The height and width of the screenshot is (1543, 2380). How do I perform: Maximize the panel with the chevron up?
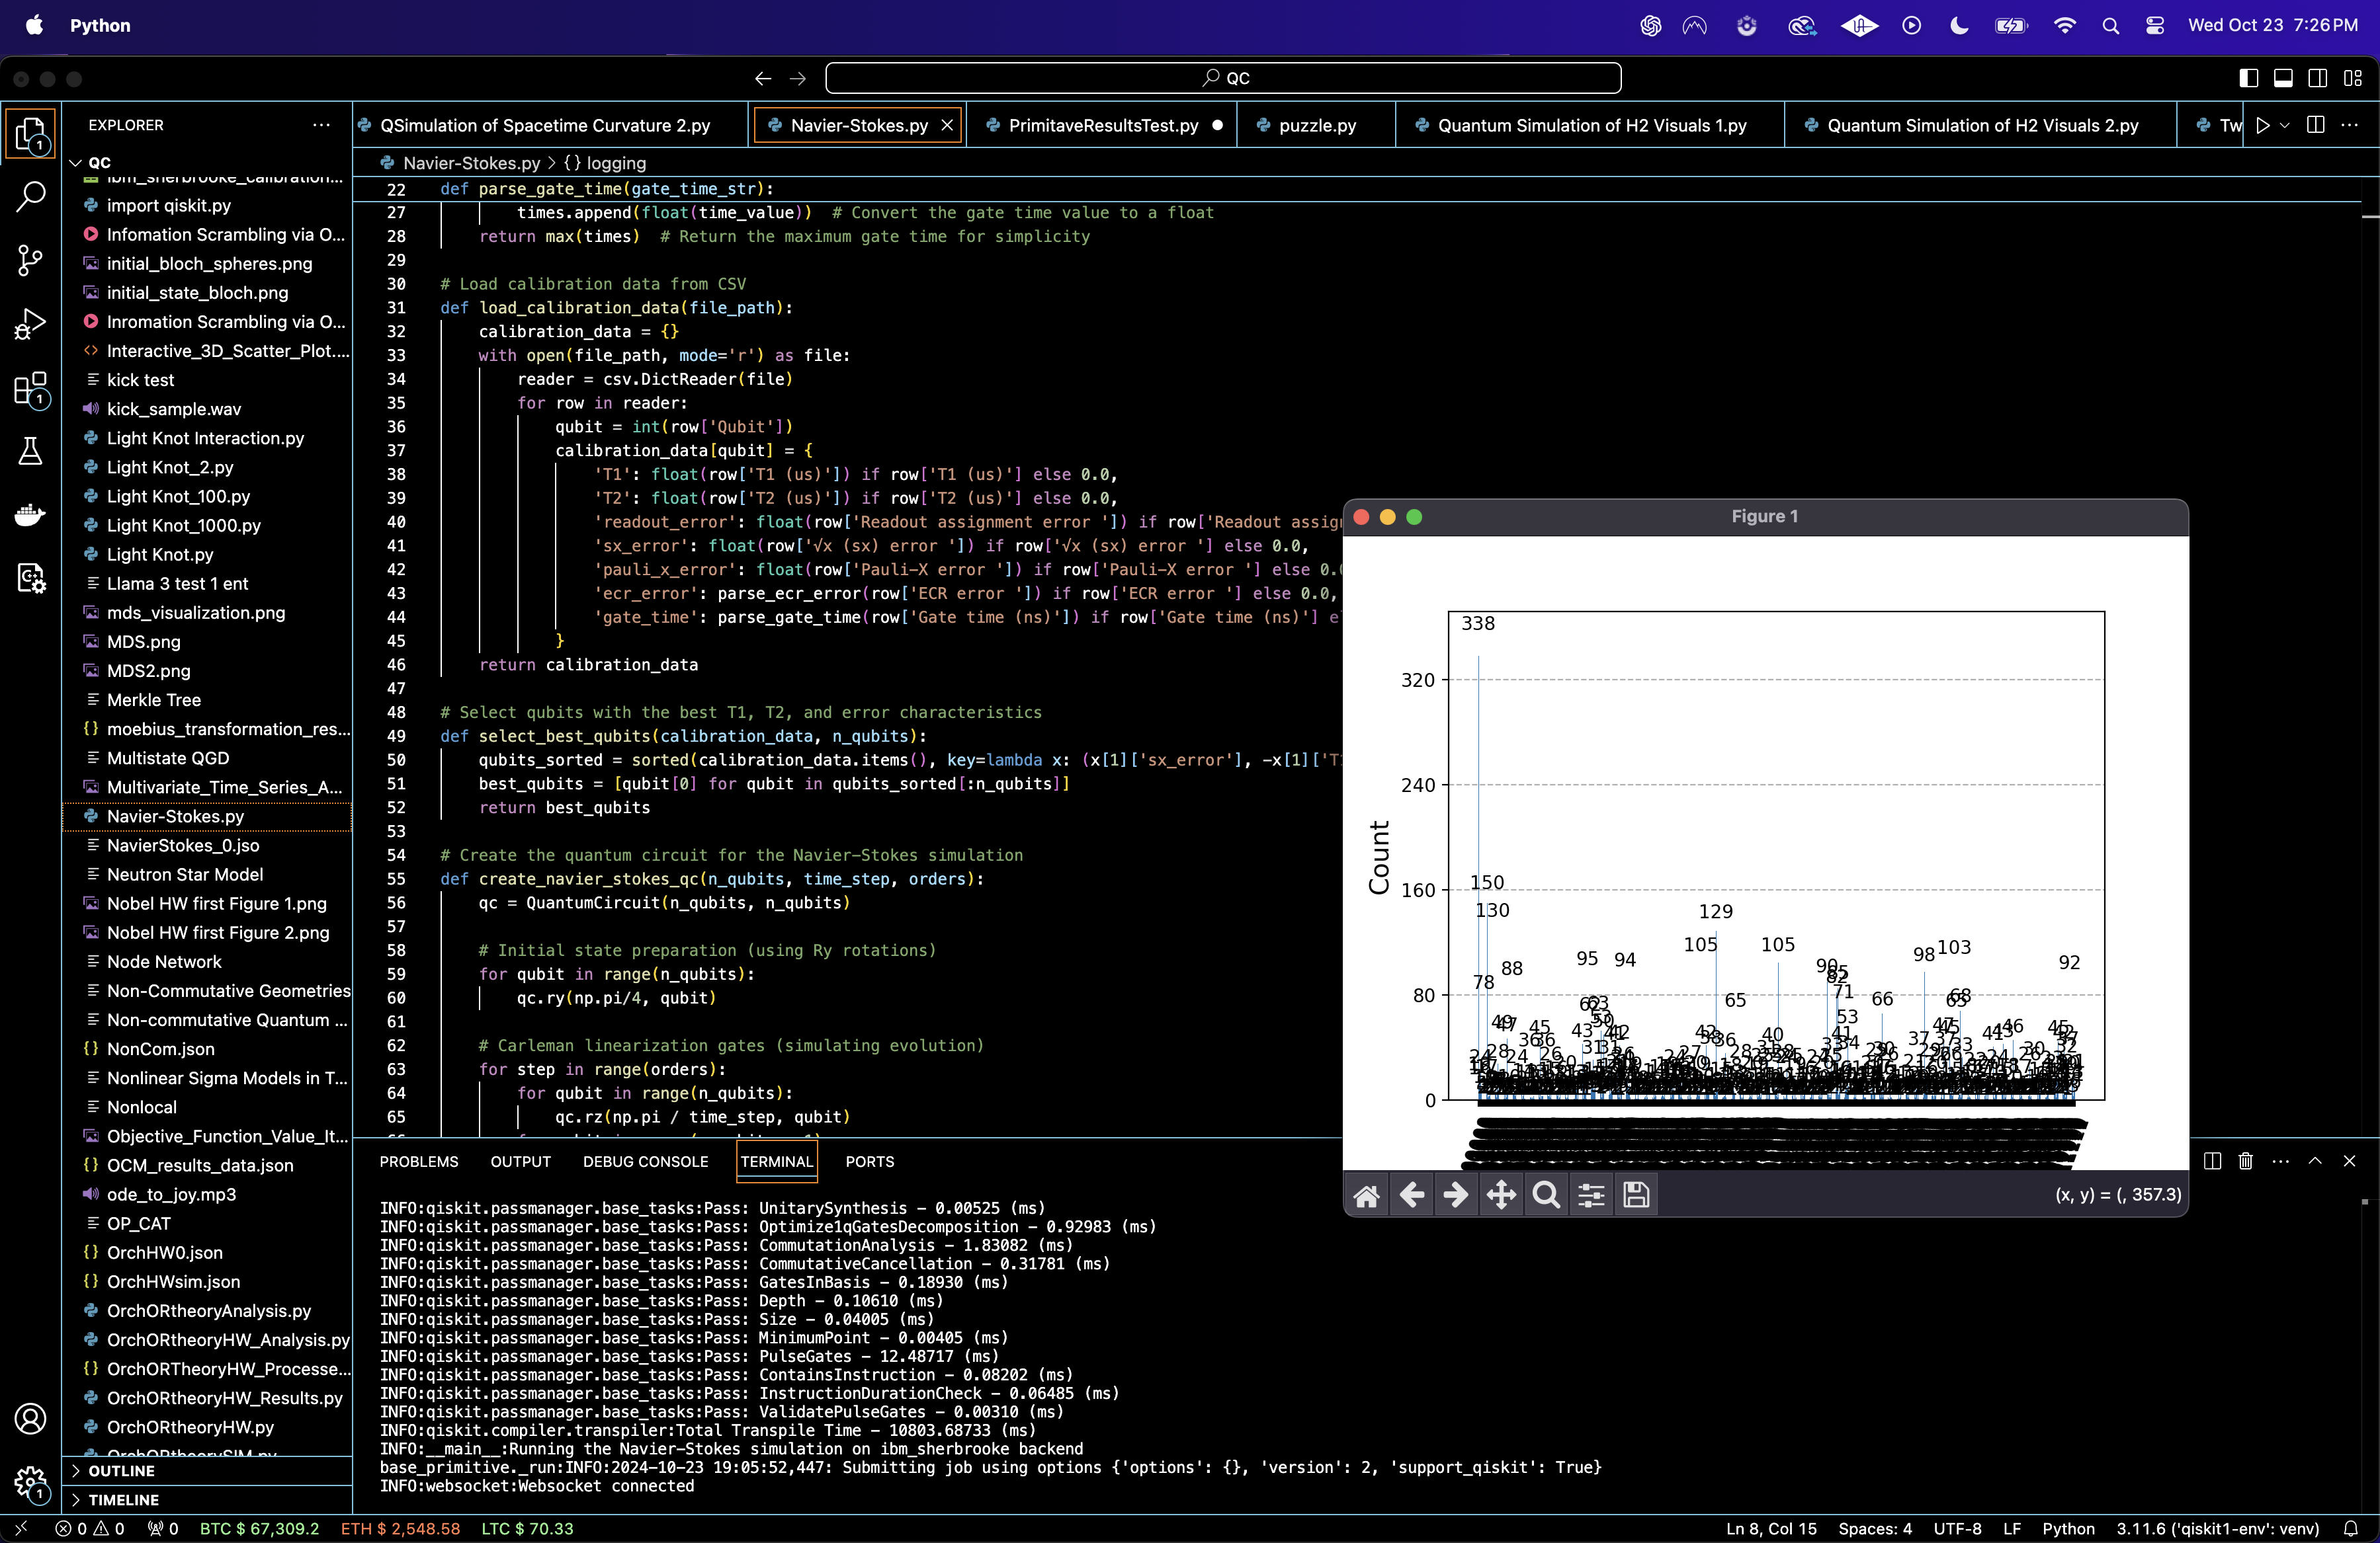[2315, 1162]
